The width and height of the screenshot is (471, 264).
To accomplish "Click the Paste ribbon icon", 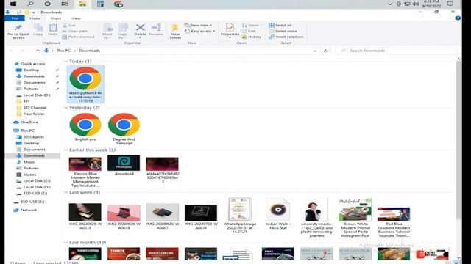I will (x=53, y=30).
